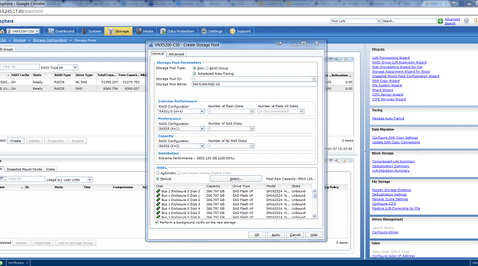Switch to Disks tab in lower panel
478x266 pixels.
pos(51,169)
